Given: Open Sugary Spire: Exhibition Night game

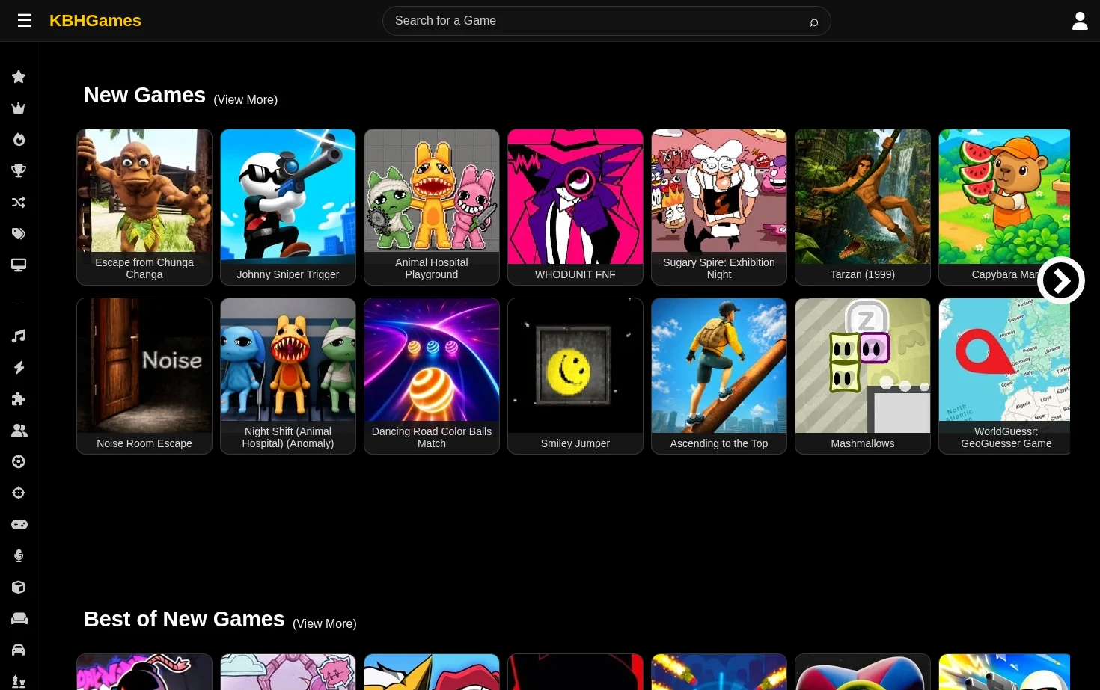Looking at the screenshot, I should coord(719,207).
